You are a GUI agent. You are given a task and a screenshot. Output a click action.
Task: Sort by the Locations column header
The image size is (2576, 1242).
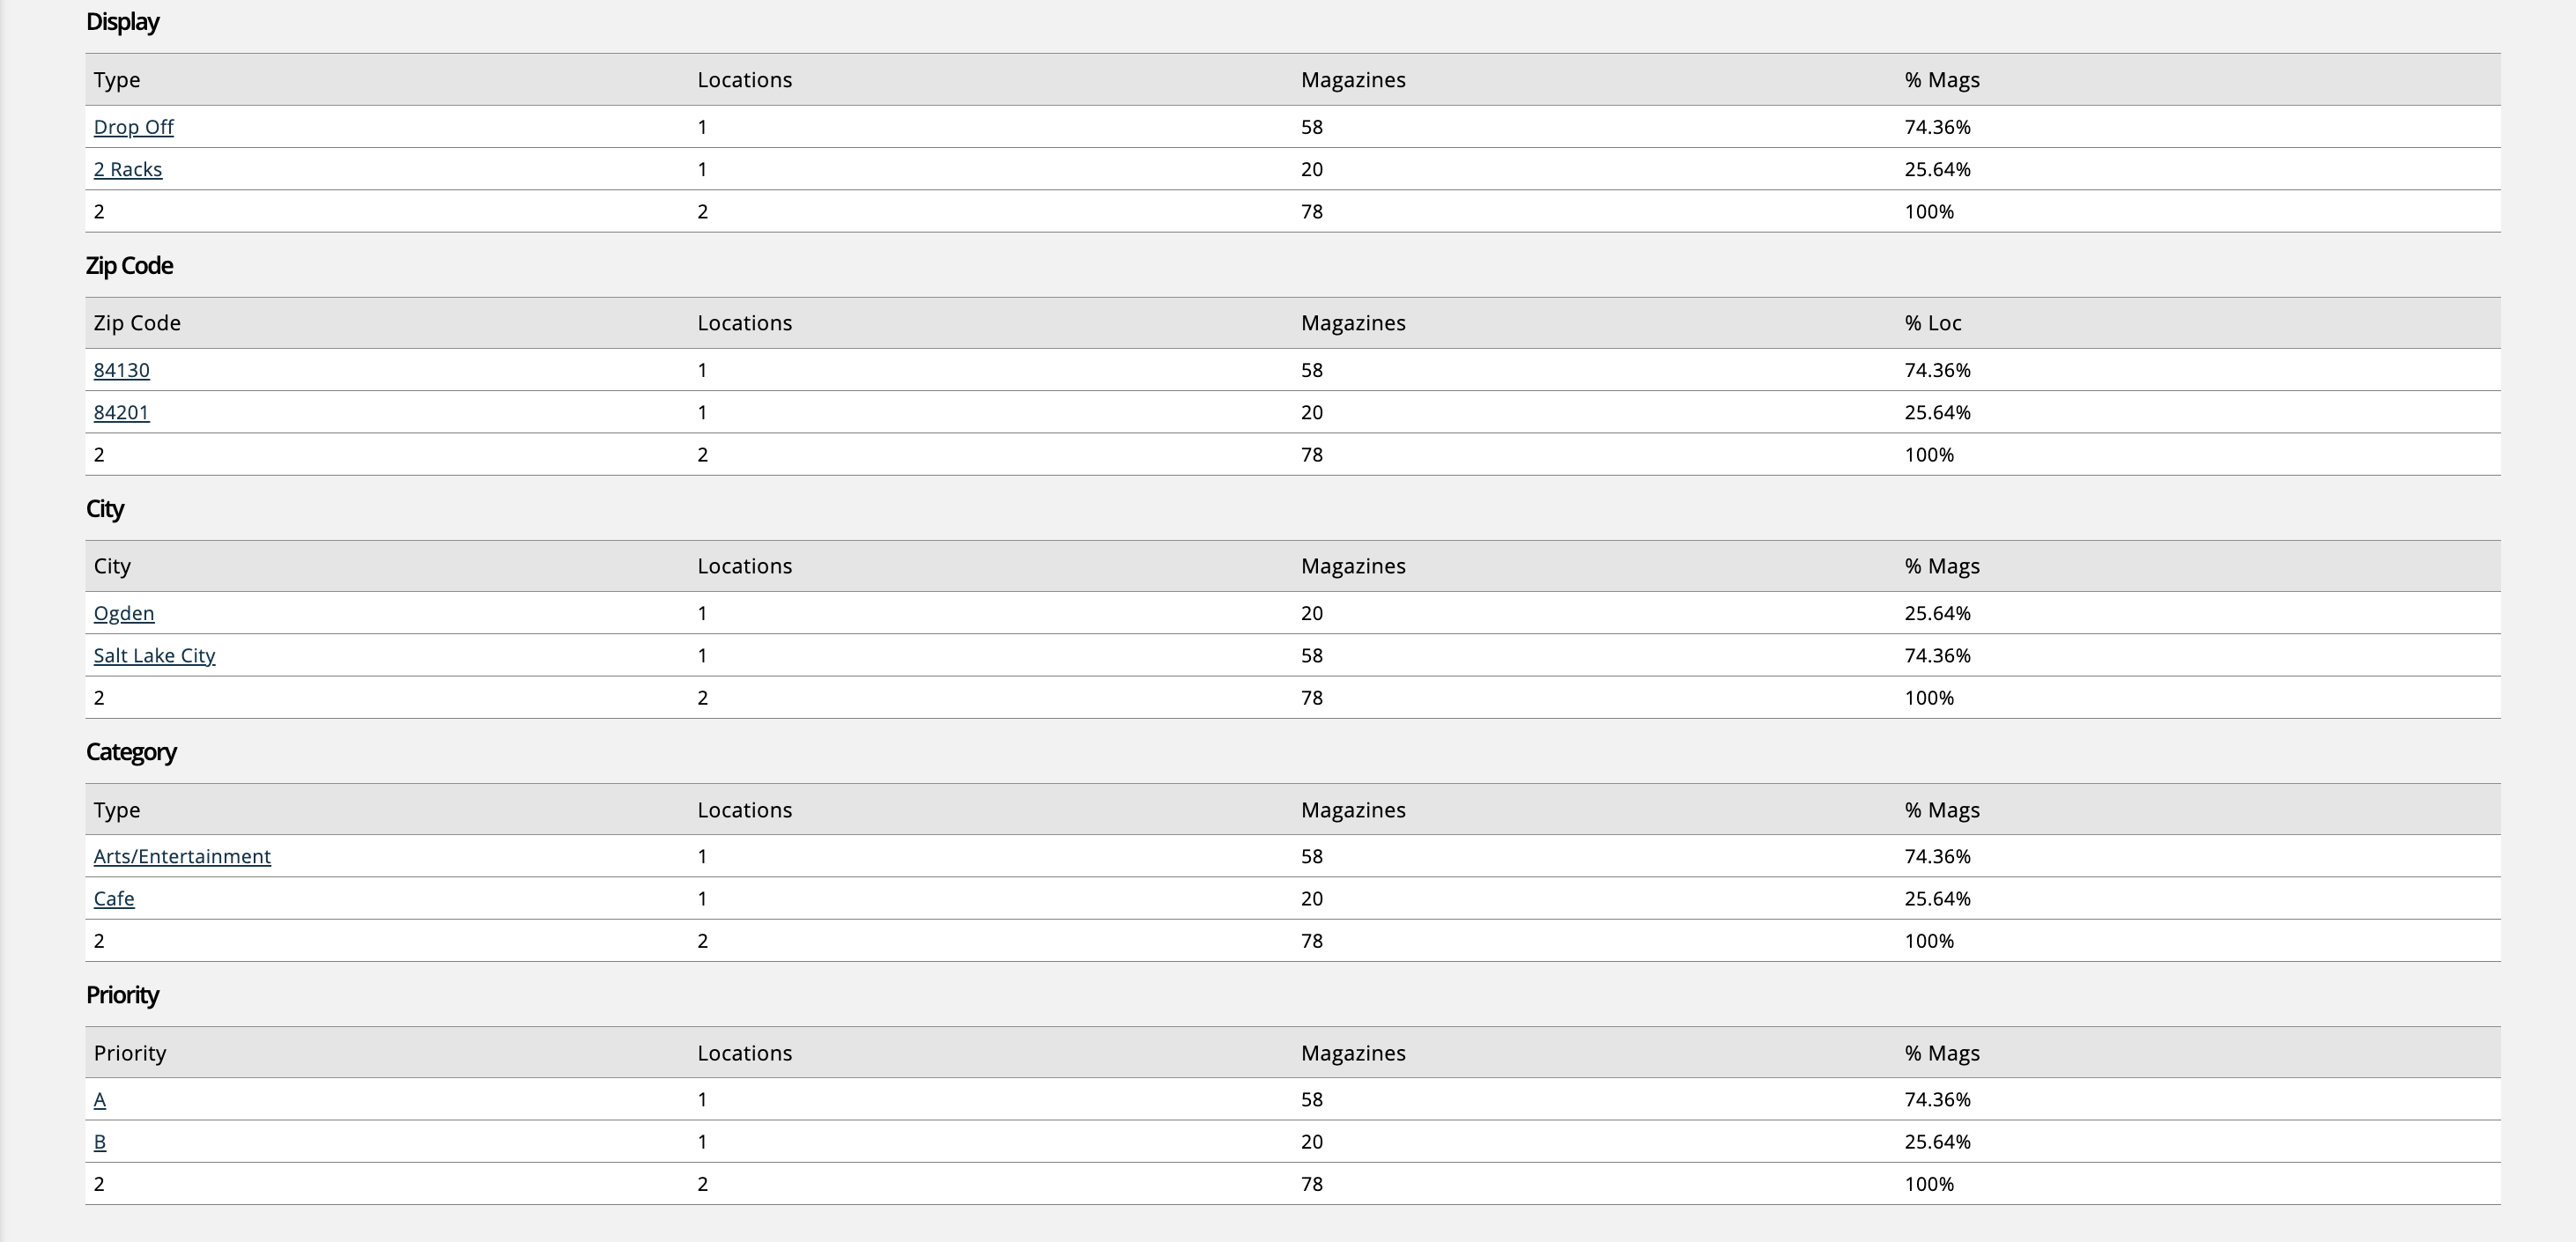(x=744, y=80)
